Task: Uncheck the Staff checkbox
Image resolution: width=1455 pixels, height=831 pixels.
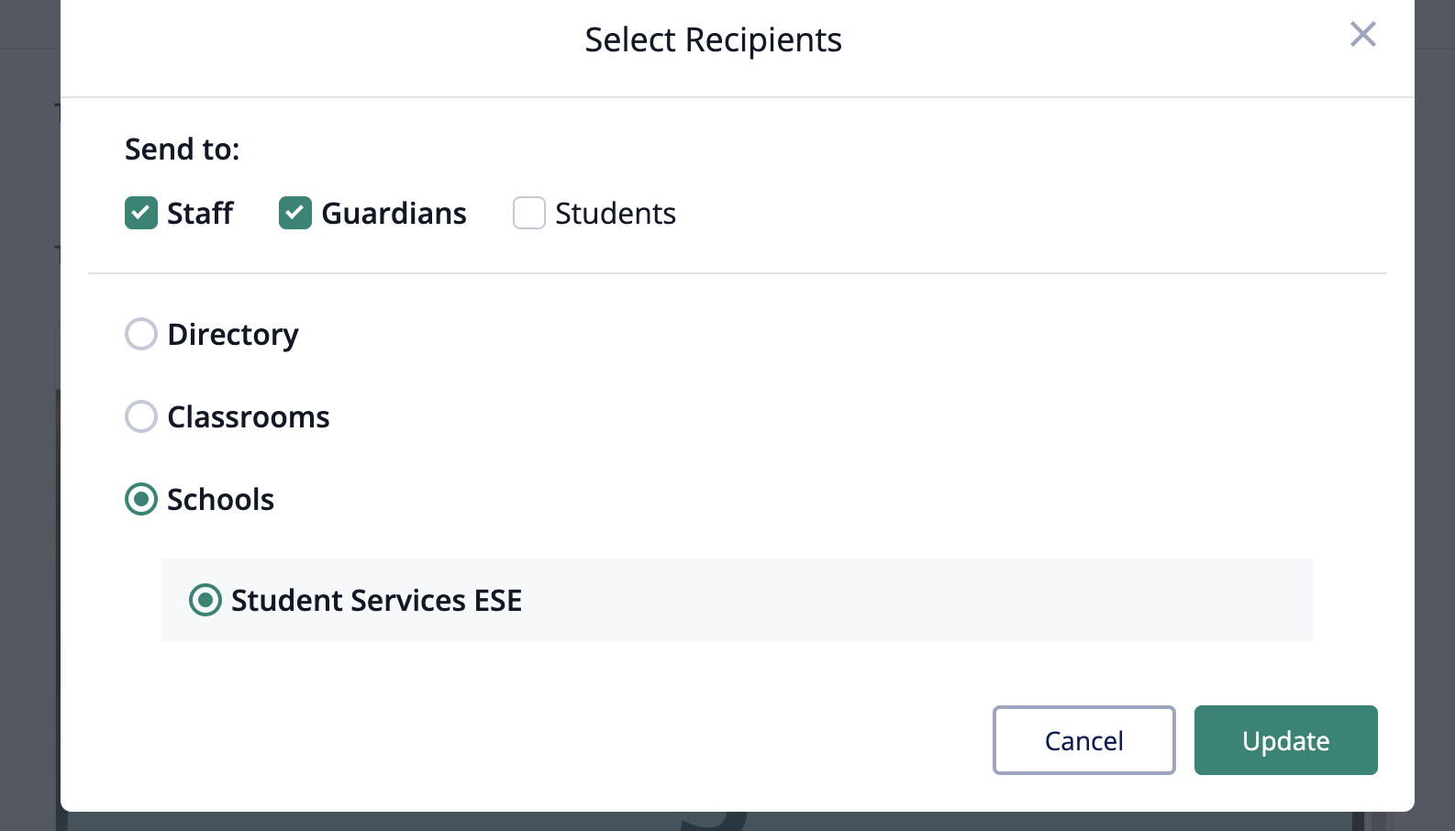Action: [141, 213]
